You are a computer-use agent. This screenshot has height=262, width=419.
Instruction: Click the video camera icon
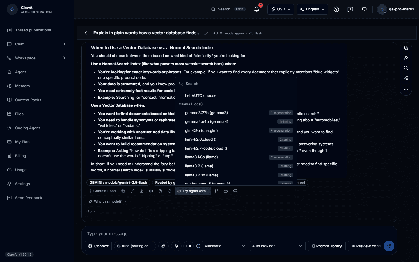[189, 246]
